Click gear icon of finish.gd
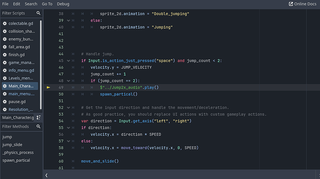 5,55
